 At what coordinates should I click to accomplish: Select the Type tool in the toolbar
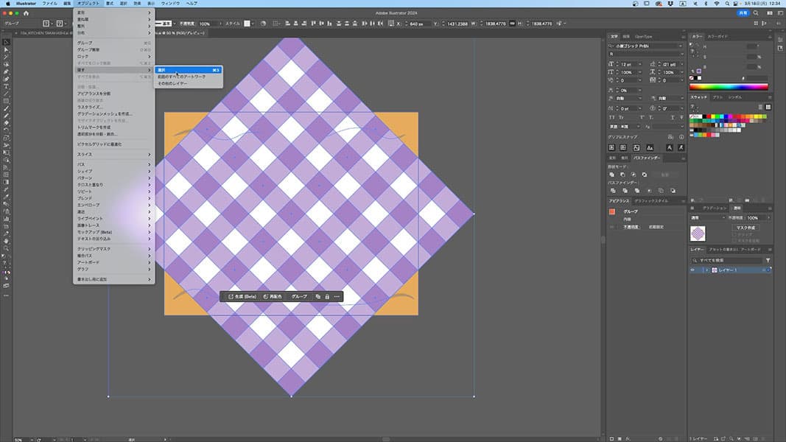(x=6, y=86)
